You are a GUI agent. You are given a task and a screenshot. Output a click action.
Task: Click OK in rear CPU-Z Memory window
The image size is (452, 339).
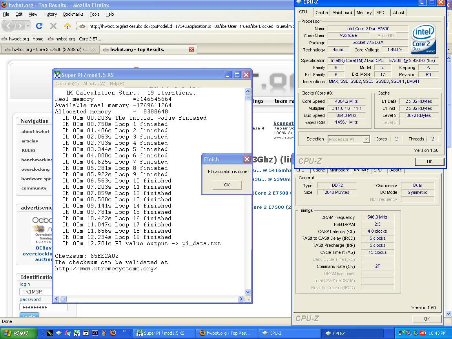(427, 319)
